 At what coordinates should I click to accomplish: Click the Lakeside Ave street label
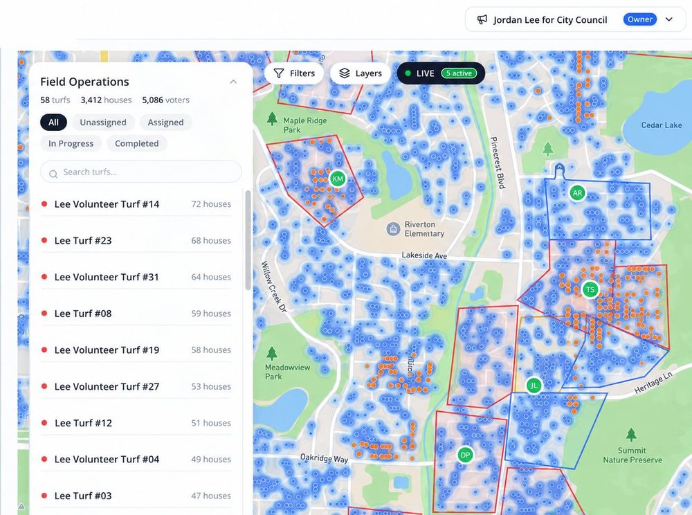[x=424, y=255]
